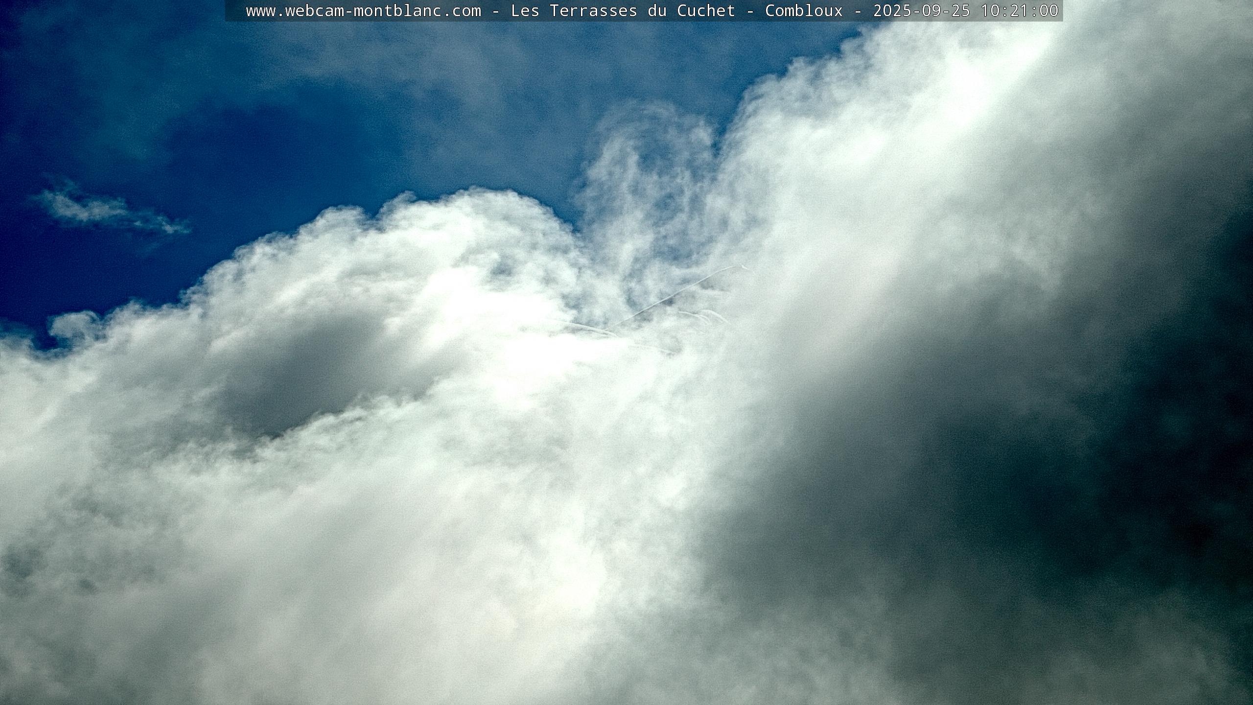Image resolution: width=1253 pixels, height=705 pixels.
Task: Click the date 2025-09-25 in the overlay
Action: coord(921,11)
